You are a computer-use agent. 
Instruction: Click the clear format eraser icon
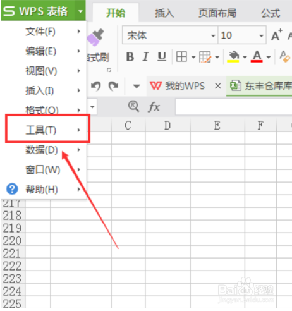285,56
